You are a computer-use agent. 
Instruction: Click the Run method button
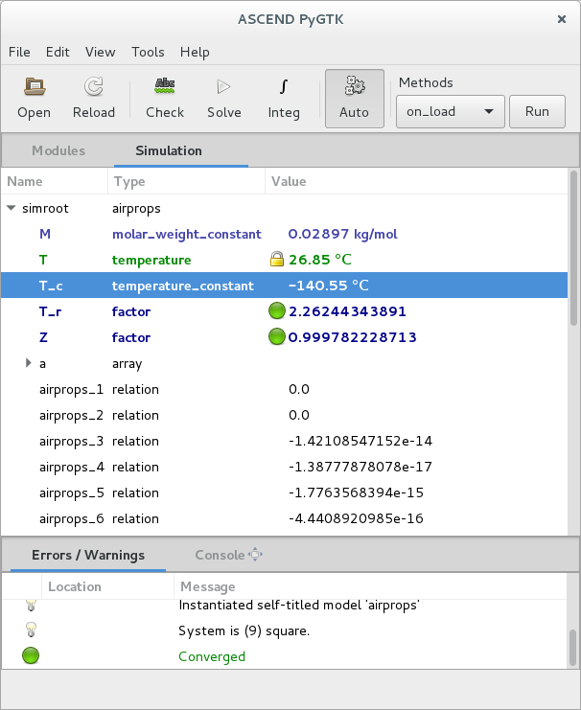537,111
